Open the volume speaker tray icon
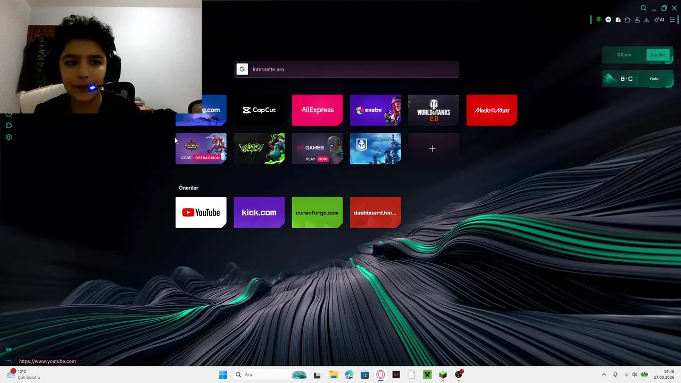 pos(634,374)
